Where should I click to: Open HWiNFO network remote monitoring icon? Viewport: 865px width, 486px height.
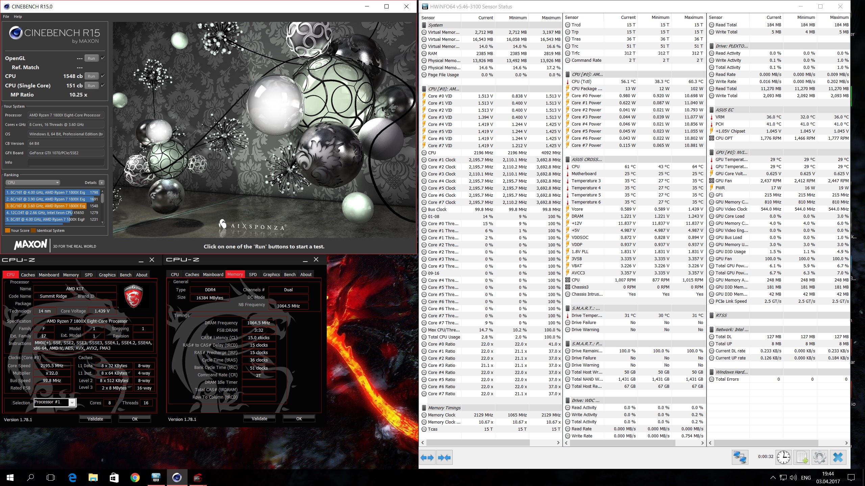click(x=740, y=458)
